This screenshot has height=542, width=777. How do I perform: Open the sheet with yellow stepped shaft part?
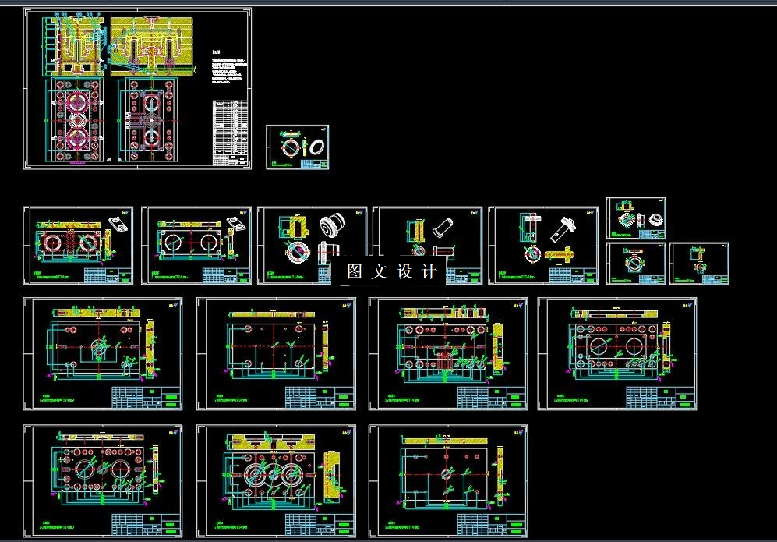pos(543,246)
